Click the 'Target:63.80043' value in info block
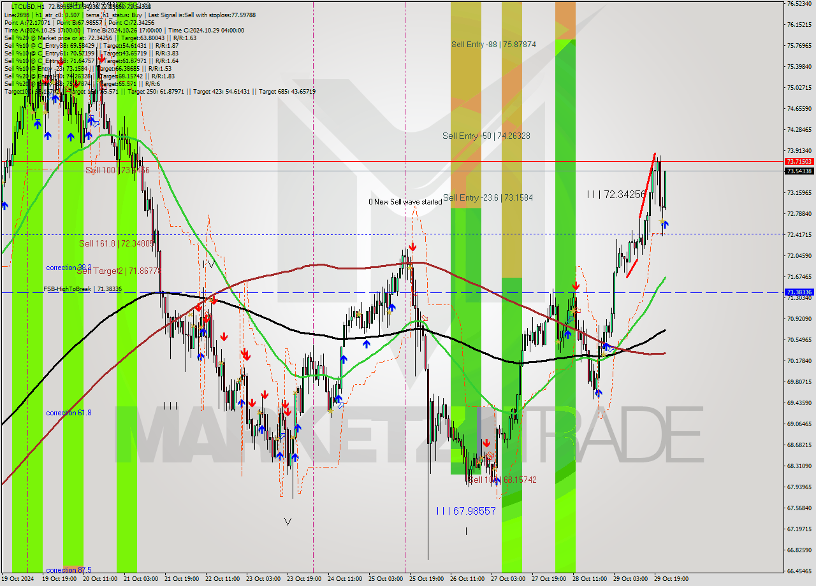 tap(138, 38)
